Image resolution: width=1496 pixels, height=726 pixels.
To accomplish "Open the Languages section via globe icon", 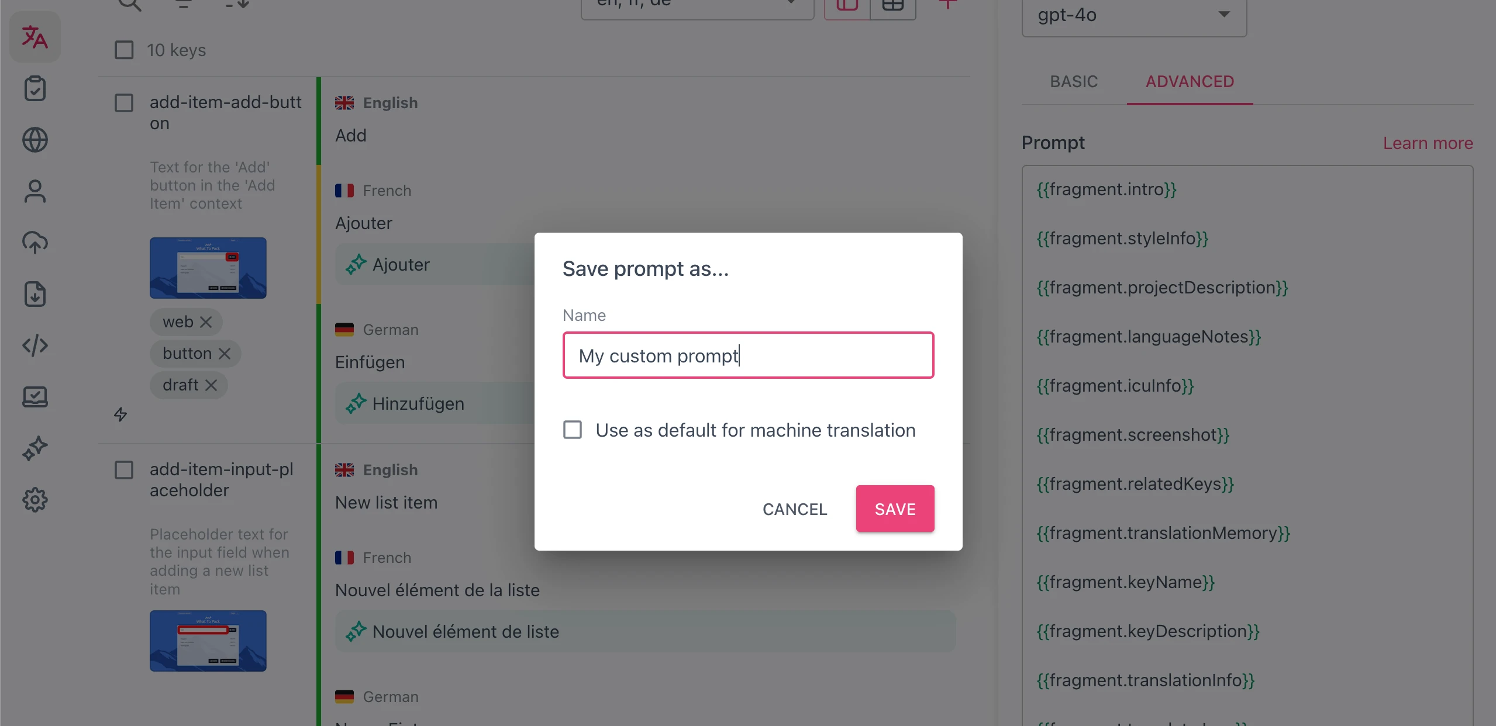I will click(35, 140).
